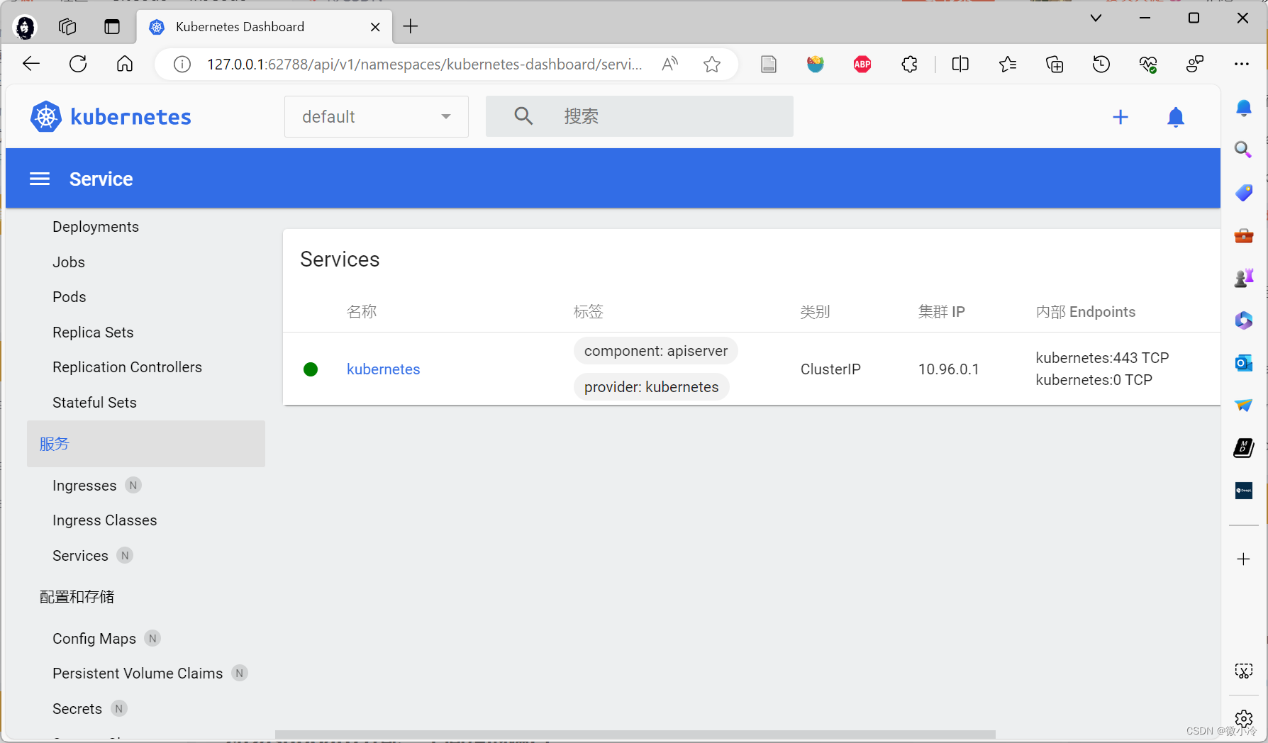
Task: Open sidebar shopping tag icon
Action: click(x=1243, y=193)
